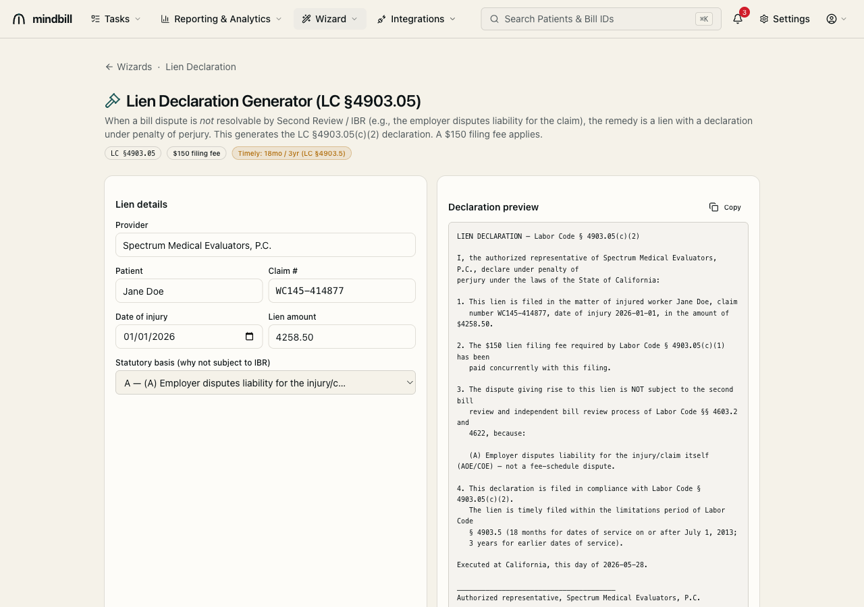Image resolution: width=864 pixels, height=607 pixels.
Task: Click the search magnifier icon
Action: pos(495,19)
